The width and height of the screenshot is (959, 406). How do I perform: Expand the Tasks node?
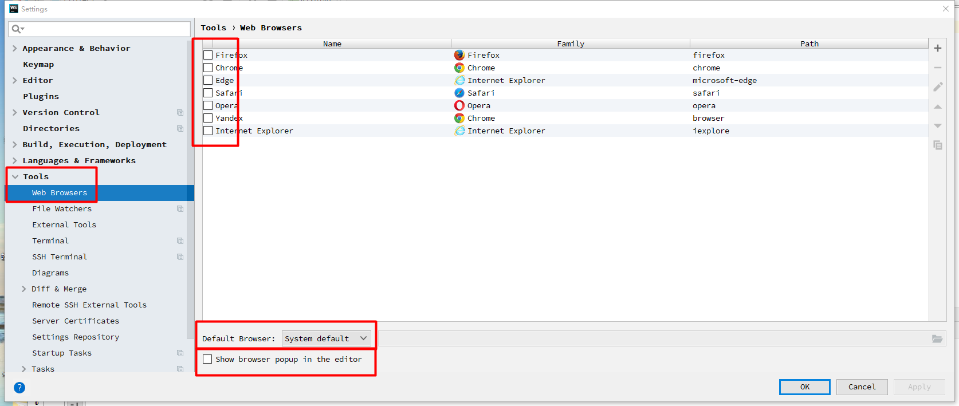(x=24, y=369)
